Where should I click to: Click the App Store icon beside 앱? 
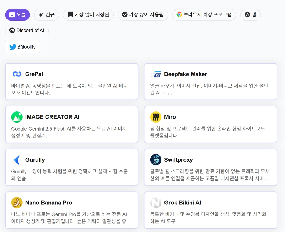247,14
